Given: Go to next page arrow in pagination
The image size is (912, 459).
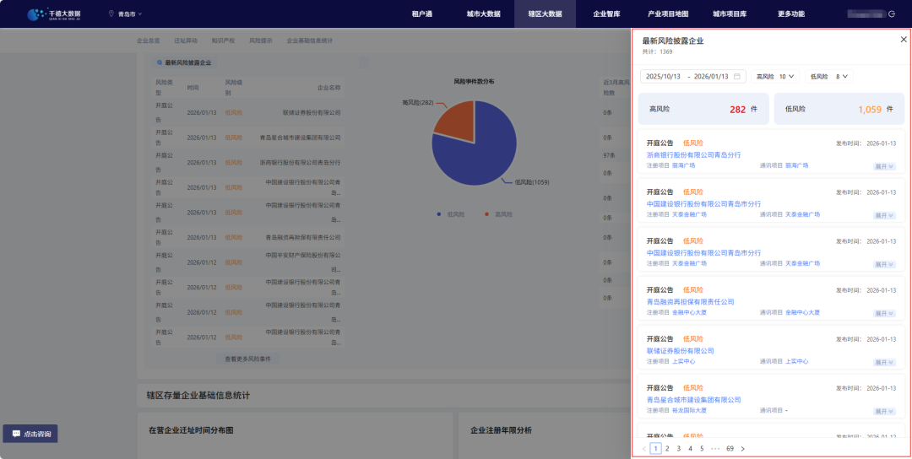Looking at the screenshot, I should pyautogui.click(x=743, y=449).
